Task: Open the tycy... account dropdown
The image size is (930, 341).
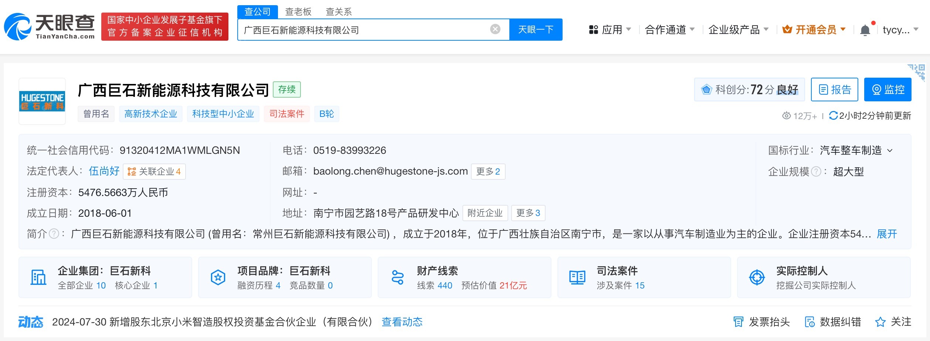Action: (x=900, y=30)
